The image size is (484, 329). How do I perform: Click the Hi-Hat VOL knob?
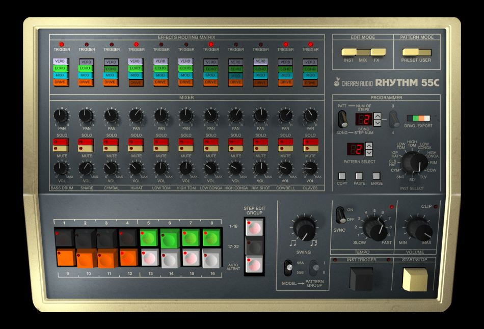pos(136,168)
